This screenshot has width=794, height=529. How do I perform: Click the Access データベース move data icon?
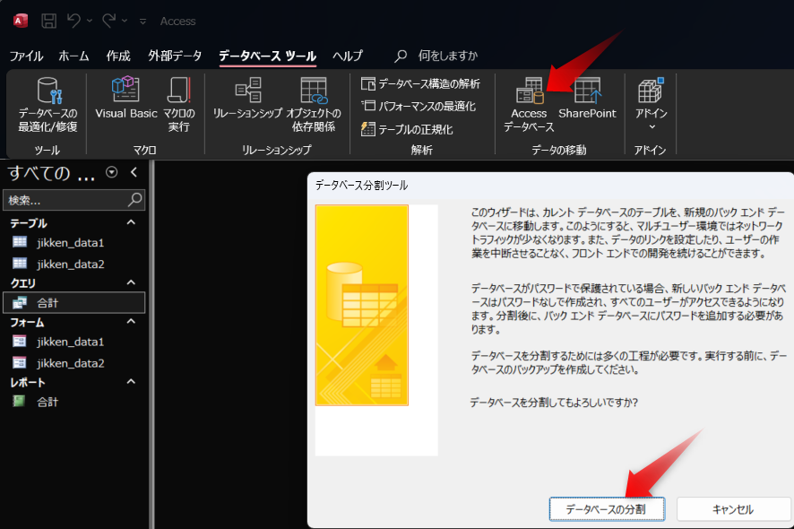pyautogui.click(x=529, y=105)
